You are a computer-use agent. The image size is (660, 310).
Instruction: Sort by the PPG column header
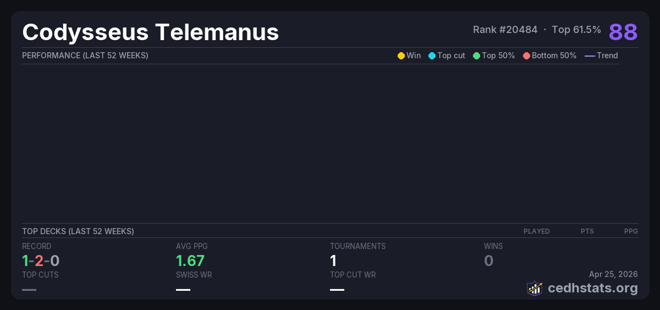pyautogui.click(x=631, y=231)
